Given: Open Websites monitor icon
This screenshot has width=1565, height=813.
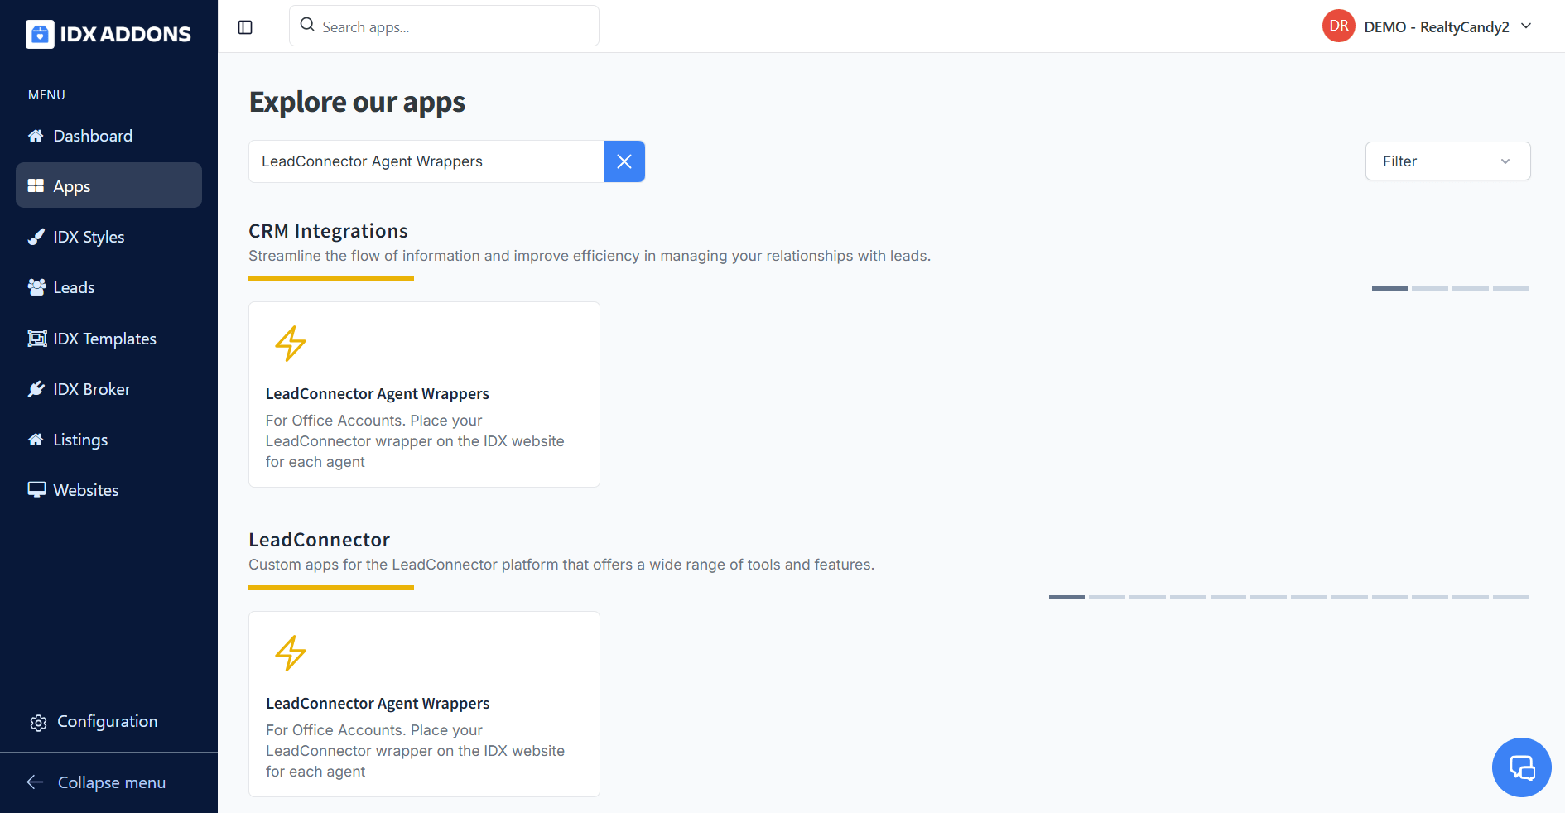Looking at the screenshot, I should [36, 490].
